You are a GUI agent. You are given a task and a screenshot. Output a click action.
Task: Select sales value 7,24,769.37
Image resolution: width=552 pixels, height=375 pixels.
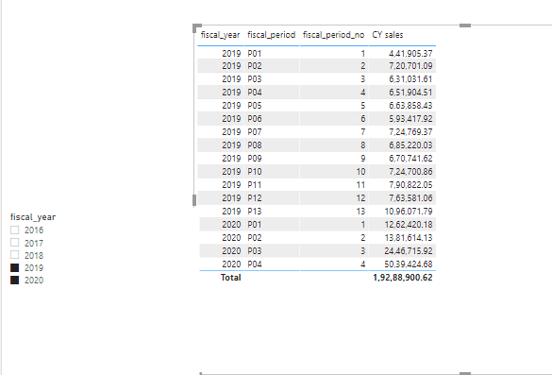pyautogui.click(x=410, y=132)
